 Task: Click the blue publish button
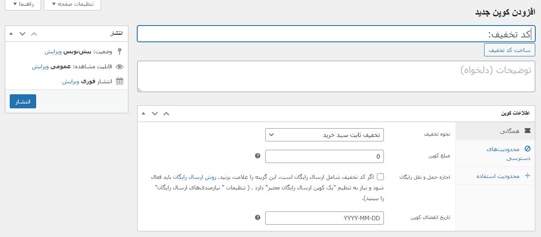tap(23, 101)
